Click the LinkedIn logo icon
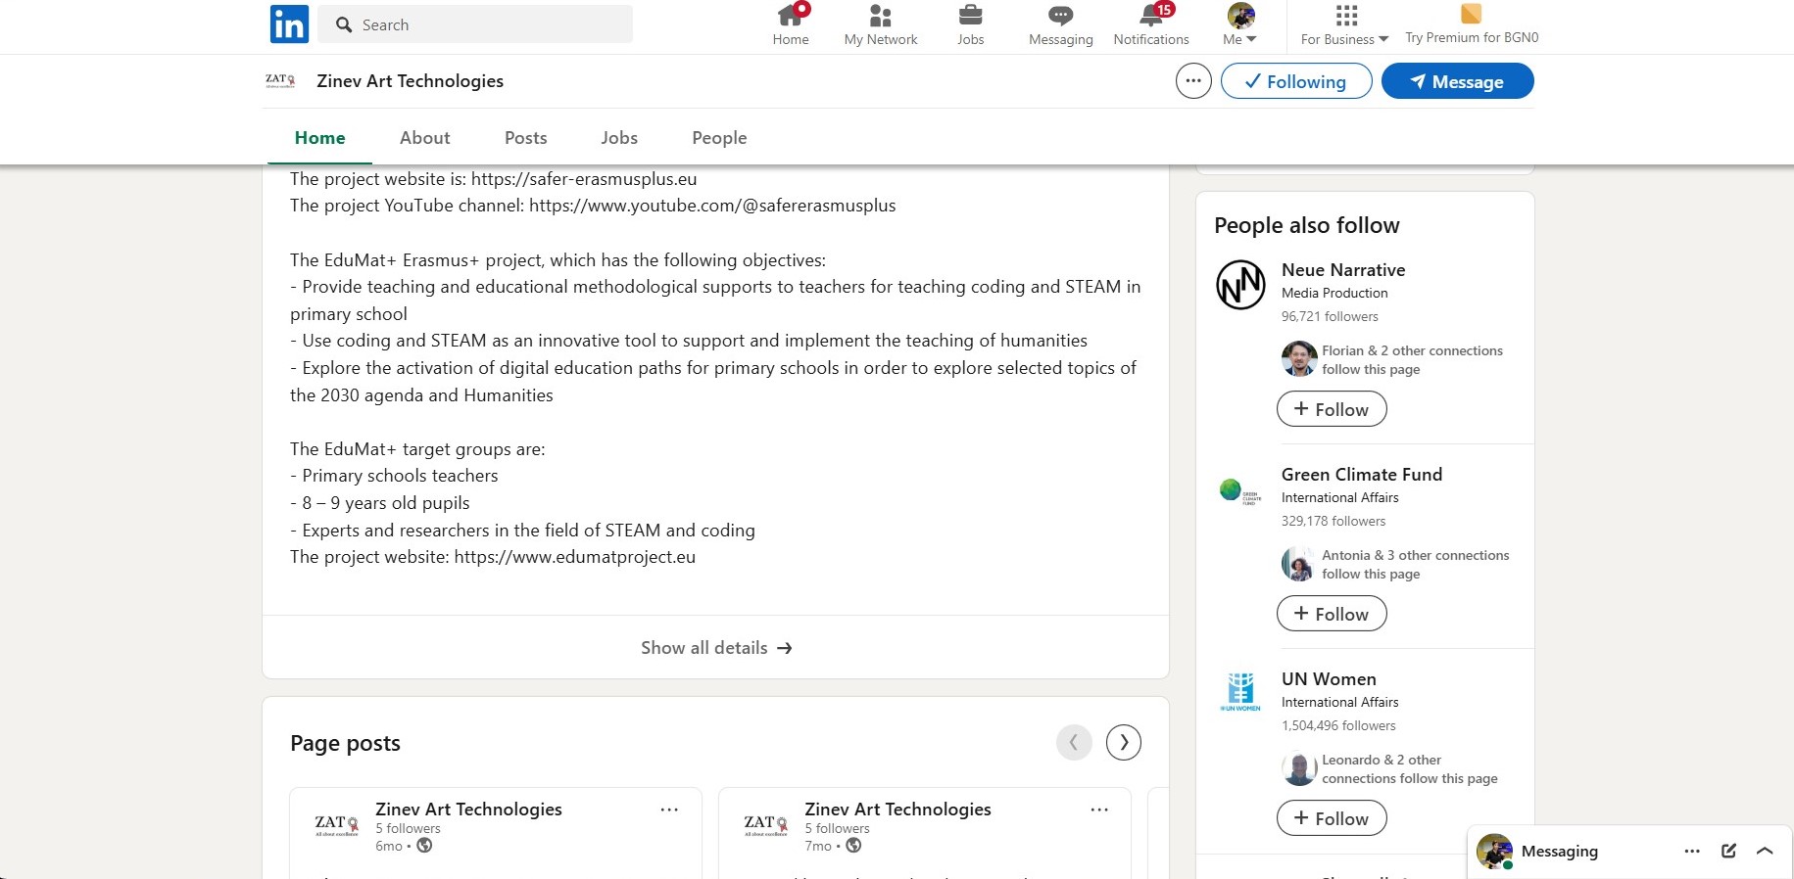 pos(289,23)
